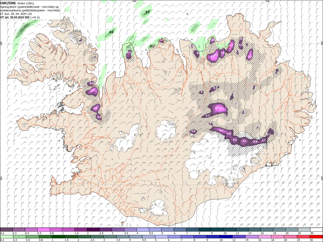Pick the rain legend swatch between 20 and 25
This screenshot has width=323, height=242.
click(x=290, y=237)
